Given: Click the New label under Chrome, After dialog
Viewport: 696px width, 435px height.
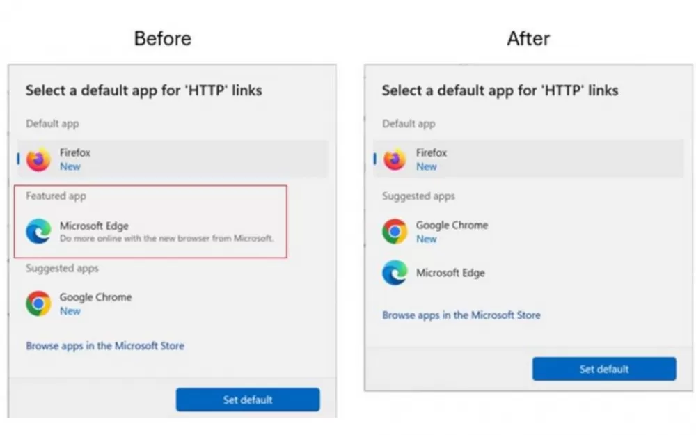Looking at the screenshot, I should 426,239.
